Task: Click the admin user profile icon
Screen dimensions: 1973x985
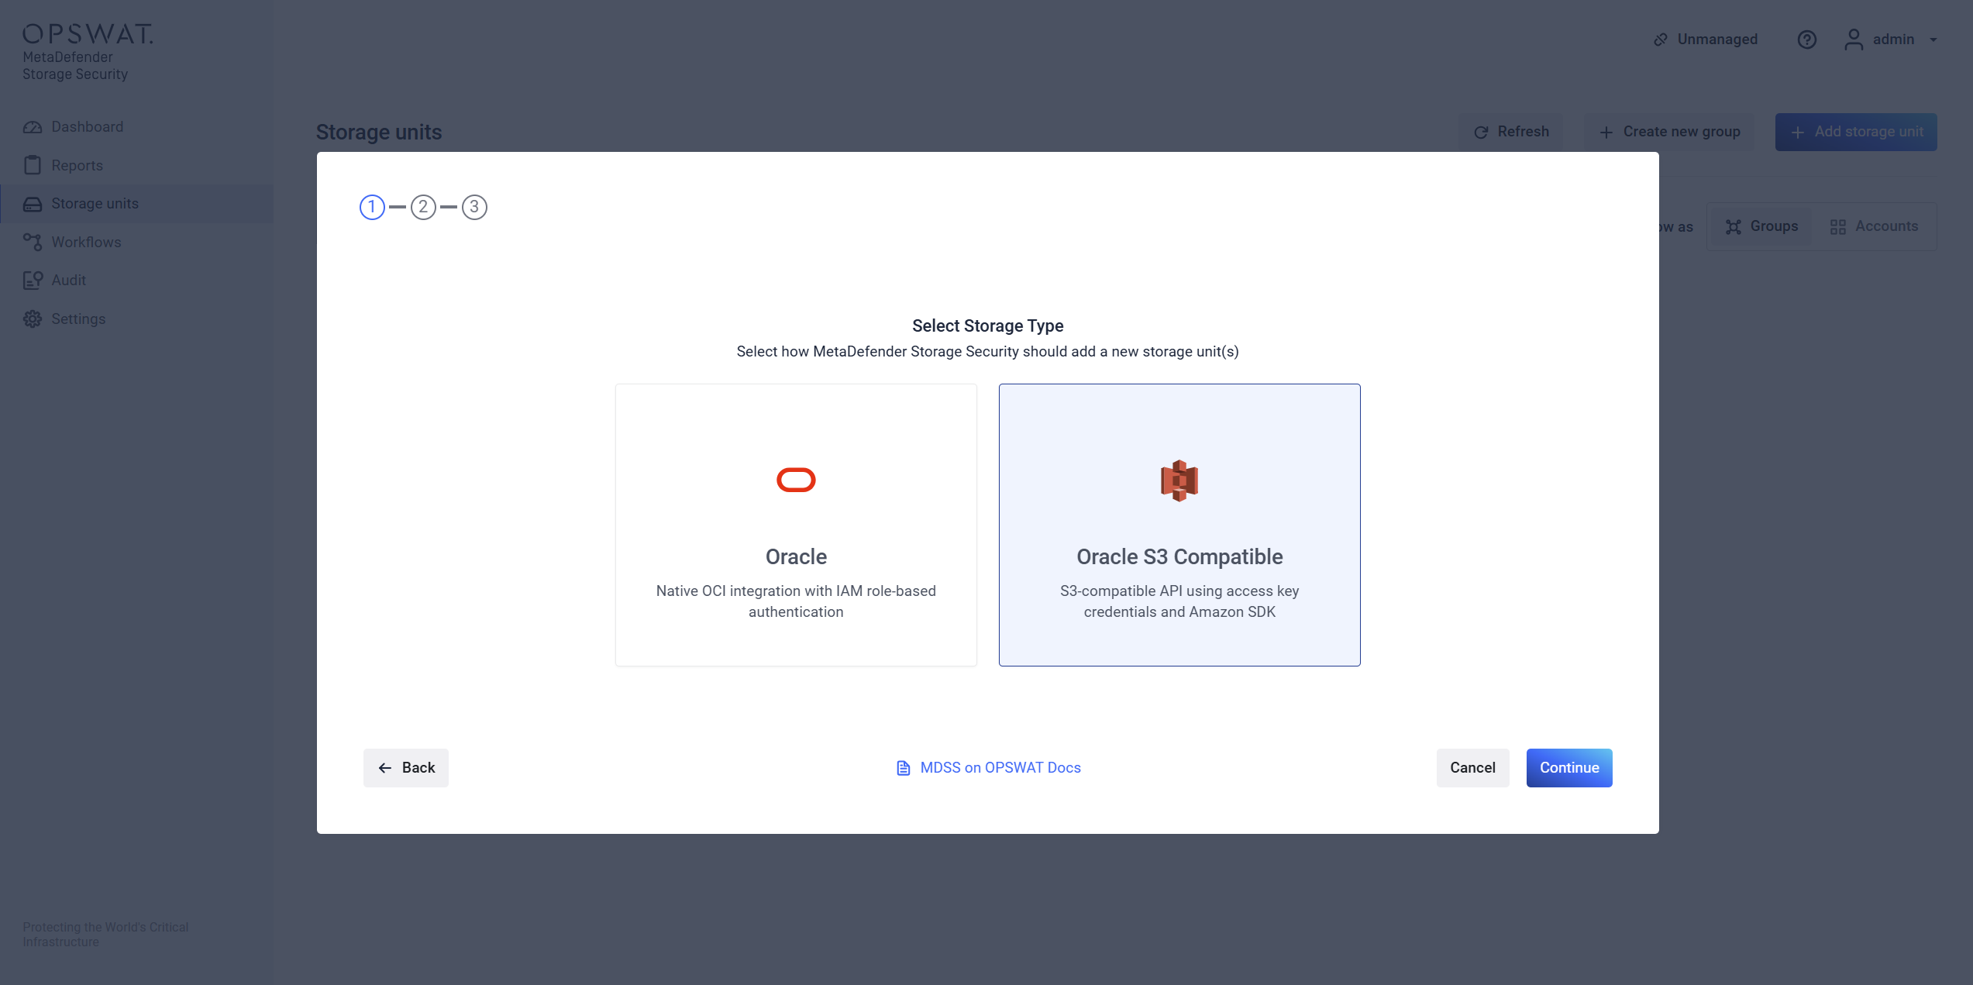Action: [x=1853, y=40]
